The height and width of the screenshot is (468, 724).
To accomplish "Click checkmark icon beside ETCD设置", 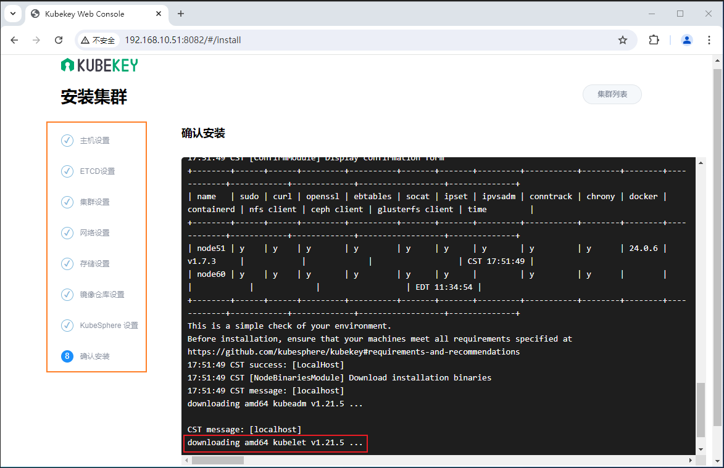I will 67,171.
